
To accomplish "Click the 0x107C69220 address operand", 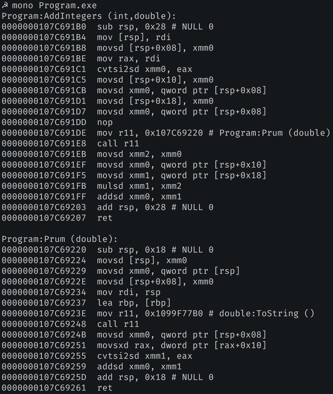I will pos(174,133).
